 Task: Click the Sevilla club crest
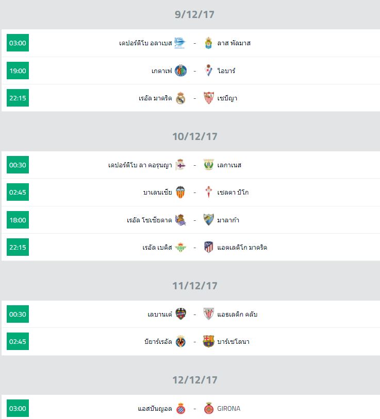[x=208, y=98]
